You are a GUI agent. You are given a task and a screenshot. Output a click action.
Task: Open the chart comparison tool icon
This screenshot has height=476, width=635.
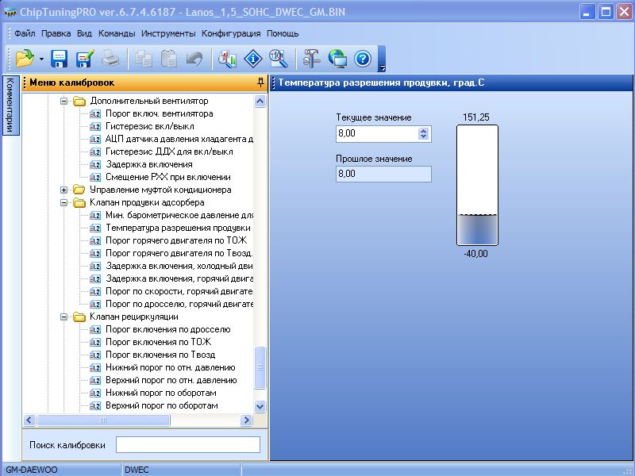click(x=228, y=58)
